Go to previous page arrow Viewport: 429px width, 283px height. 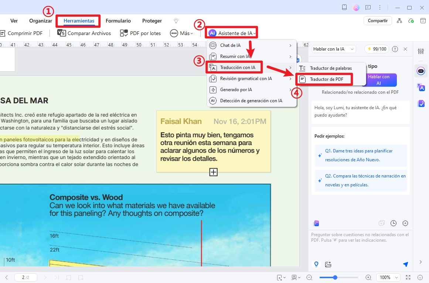point(7,277)
